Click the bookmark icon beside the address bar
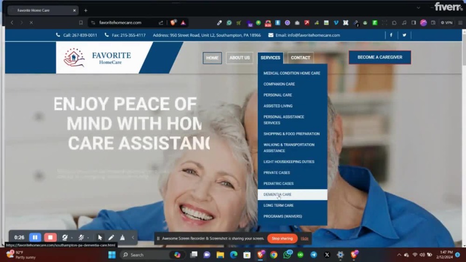466x262 pixels. pyautogui.click(x=81, y=22)
